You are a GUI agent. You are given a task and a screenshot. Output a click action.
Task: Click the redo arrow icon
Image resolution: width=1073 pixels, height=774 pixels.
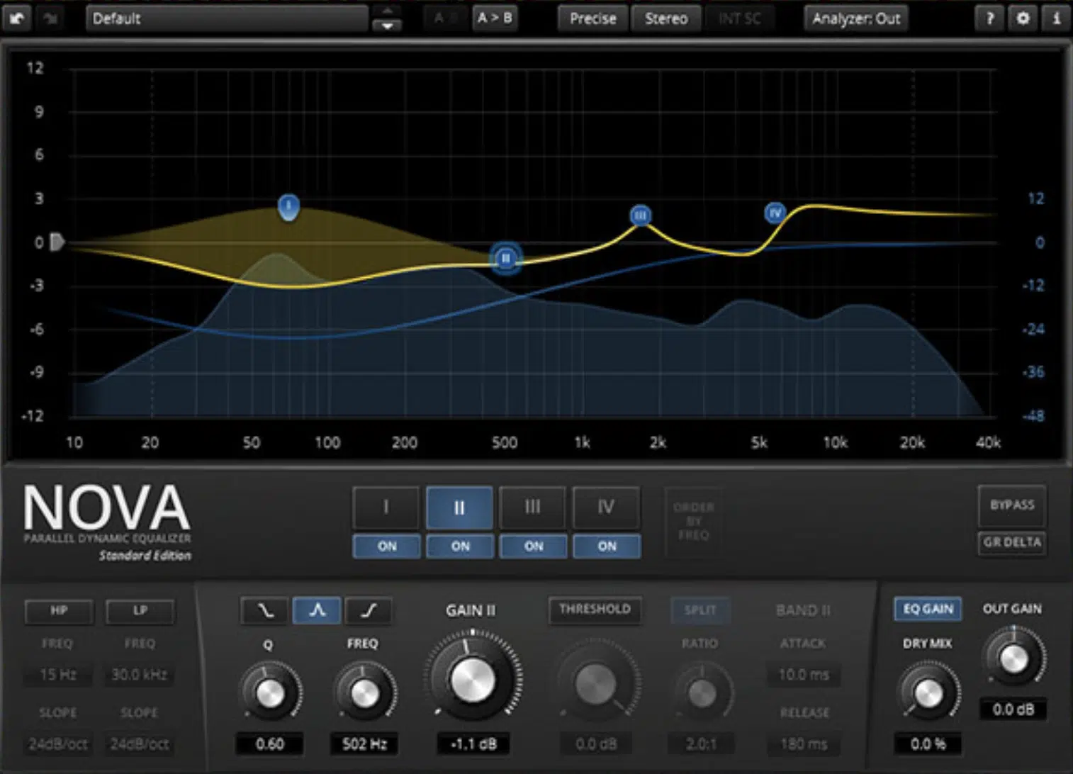click(50, 18)
